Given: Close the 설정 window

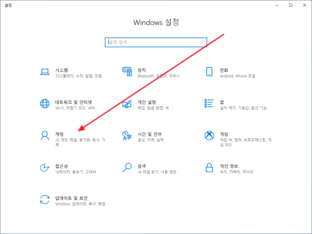Looking at the screenshot, I should point(305,5).
